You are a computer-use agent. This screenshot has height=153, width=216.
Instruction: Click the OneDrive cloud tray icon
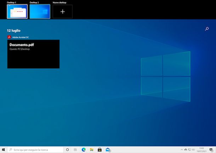coord(186,149)
